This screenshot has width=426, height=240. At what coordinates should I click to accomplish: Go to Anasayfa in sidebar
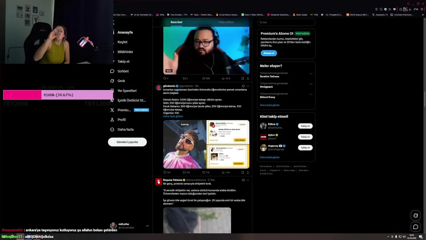point(125,32)
